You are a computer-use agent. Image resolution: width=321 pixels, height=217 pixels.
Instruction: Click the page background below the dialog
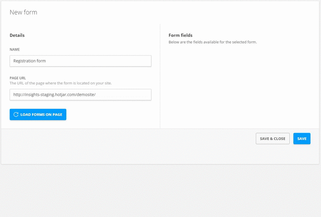click(x=160, y=192)
